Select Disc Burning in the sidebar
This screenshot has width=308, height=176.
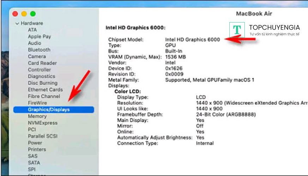click(42, 83)
